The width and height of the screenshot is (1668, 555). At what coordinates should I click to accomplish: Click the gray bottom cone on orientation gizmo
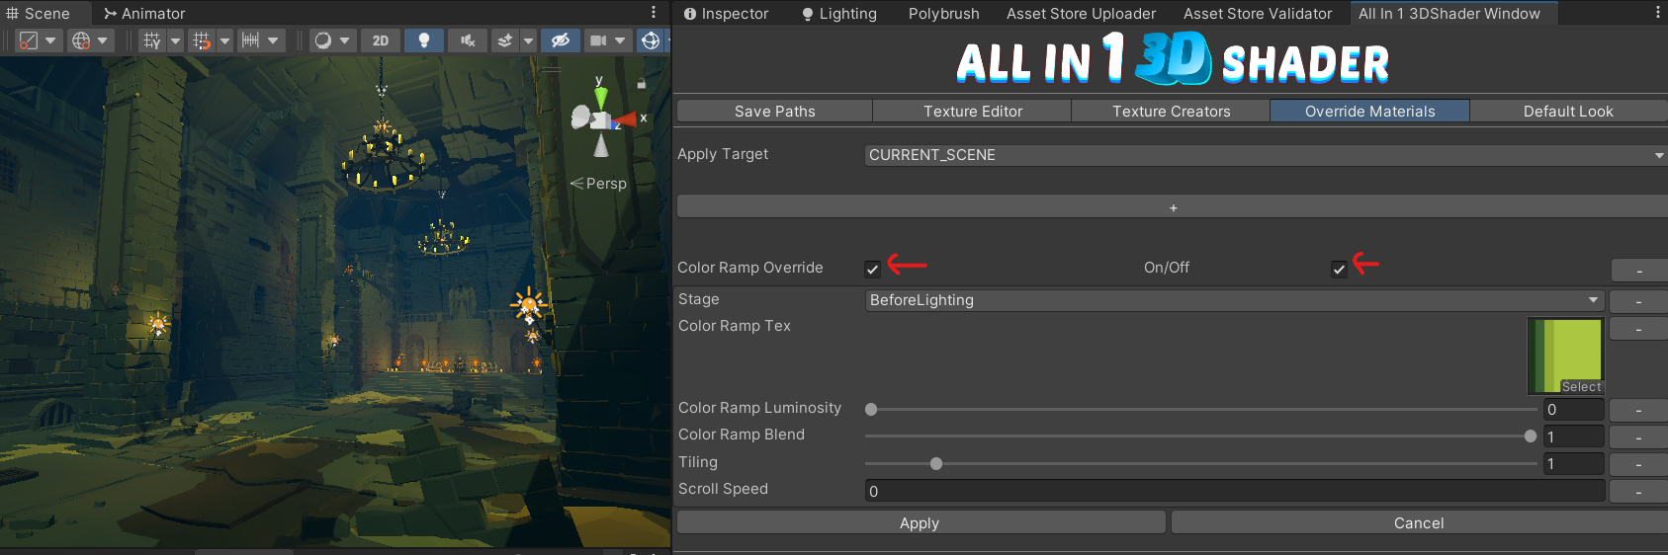(x=601, y=146)
